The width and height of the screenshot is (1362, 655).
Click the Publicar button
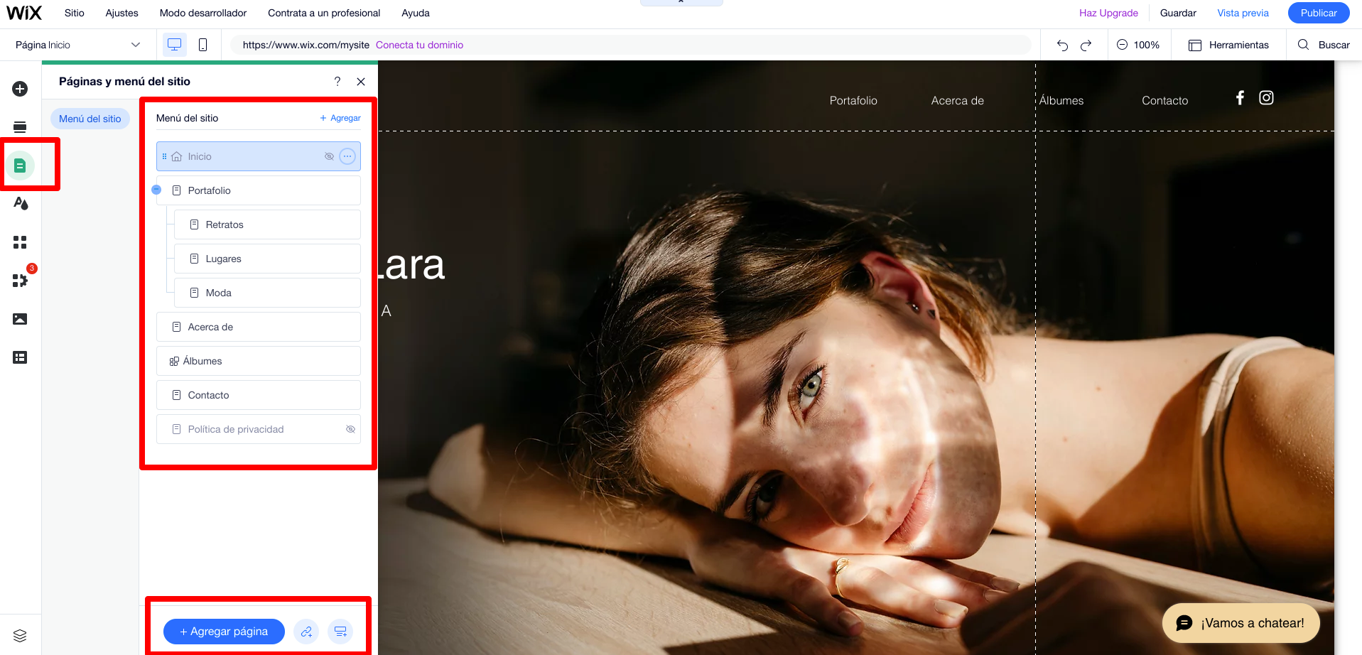[x=1318, y=12]
